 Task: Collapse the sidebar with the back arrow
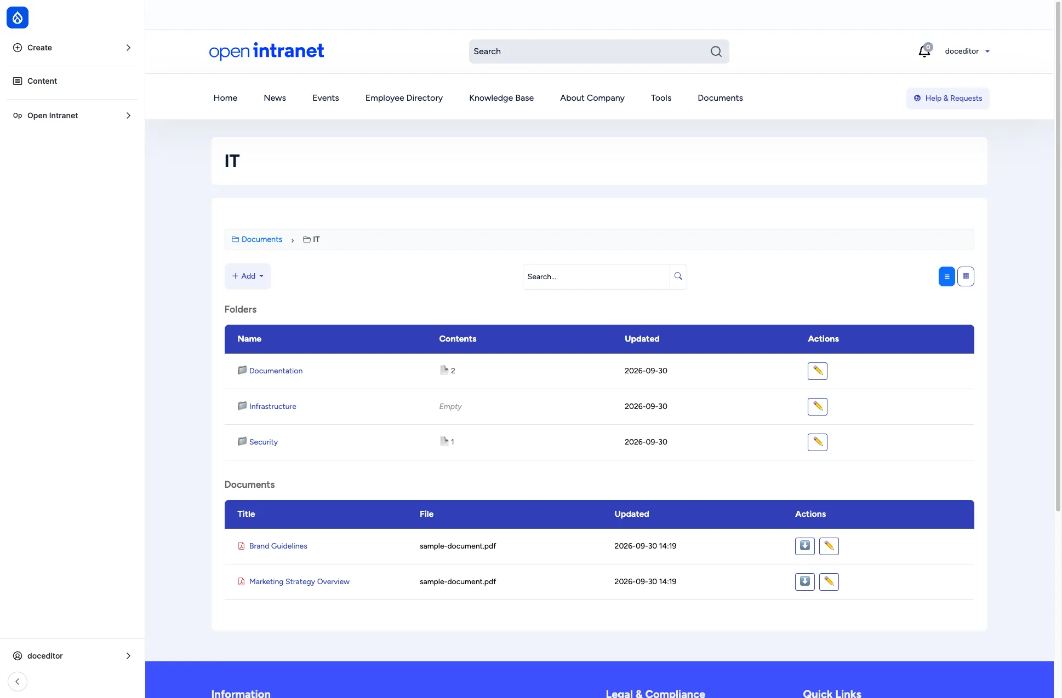click(x=18, y=682)
